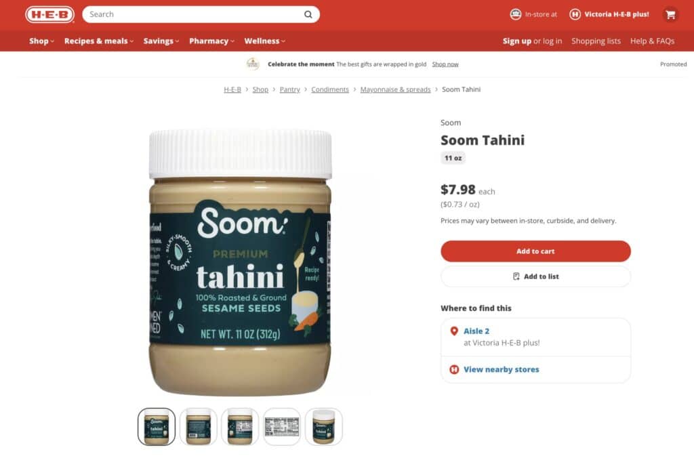The image size is (694, 458).
Task: Click the H-E-B icon beside View nearby stores
Action: pos(454,369)
